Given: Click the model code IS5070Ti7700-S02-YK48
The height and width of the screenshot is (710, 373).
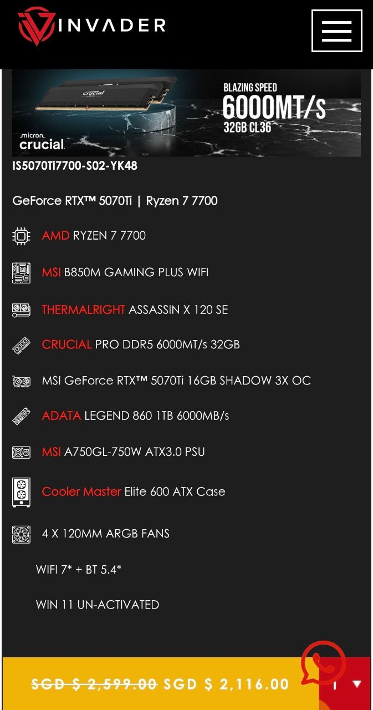Looking at the screenshot, I should (x=75, y=166).
